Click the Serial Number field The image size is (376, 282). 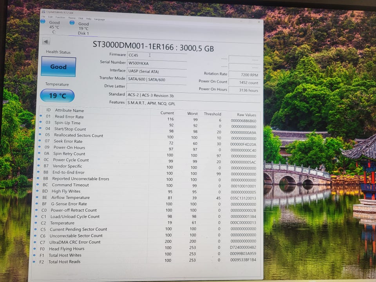[x=157, y=63]
